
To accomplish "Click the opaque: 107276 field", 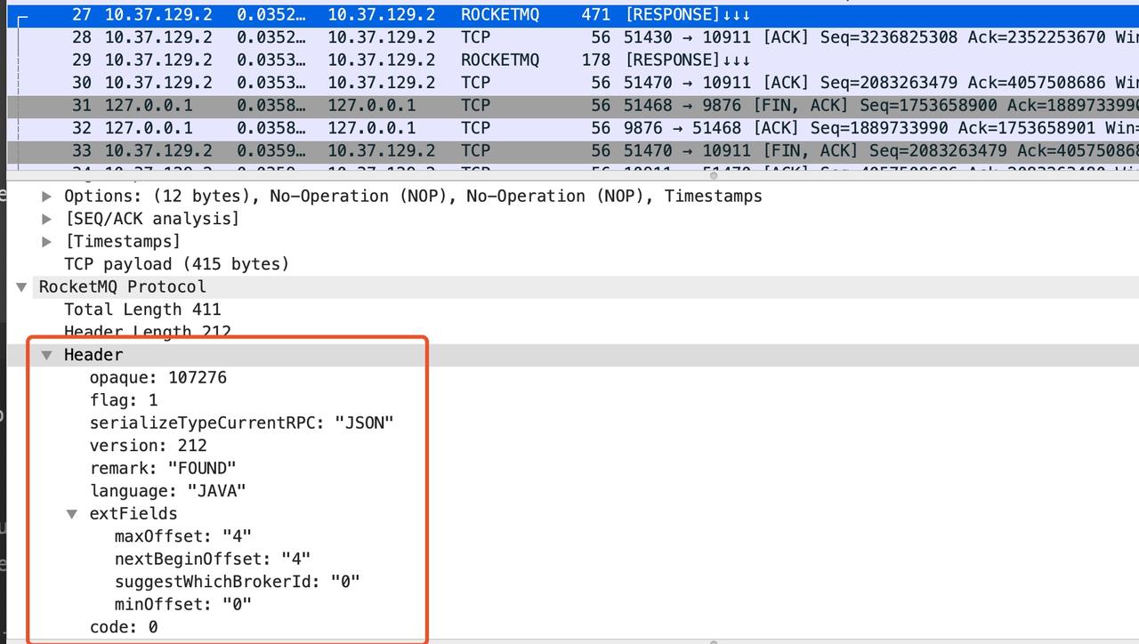I will (x=158, y=378).
